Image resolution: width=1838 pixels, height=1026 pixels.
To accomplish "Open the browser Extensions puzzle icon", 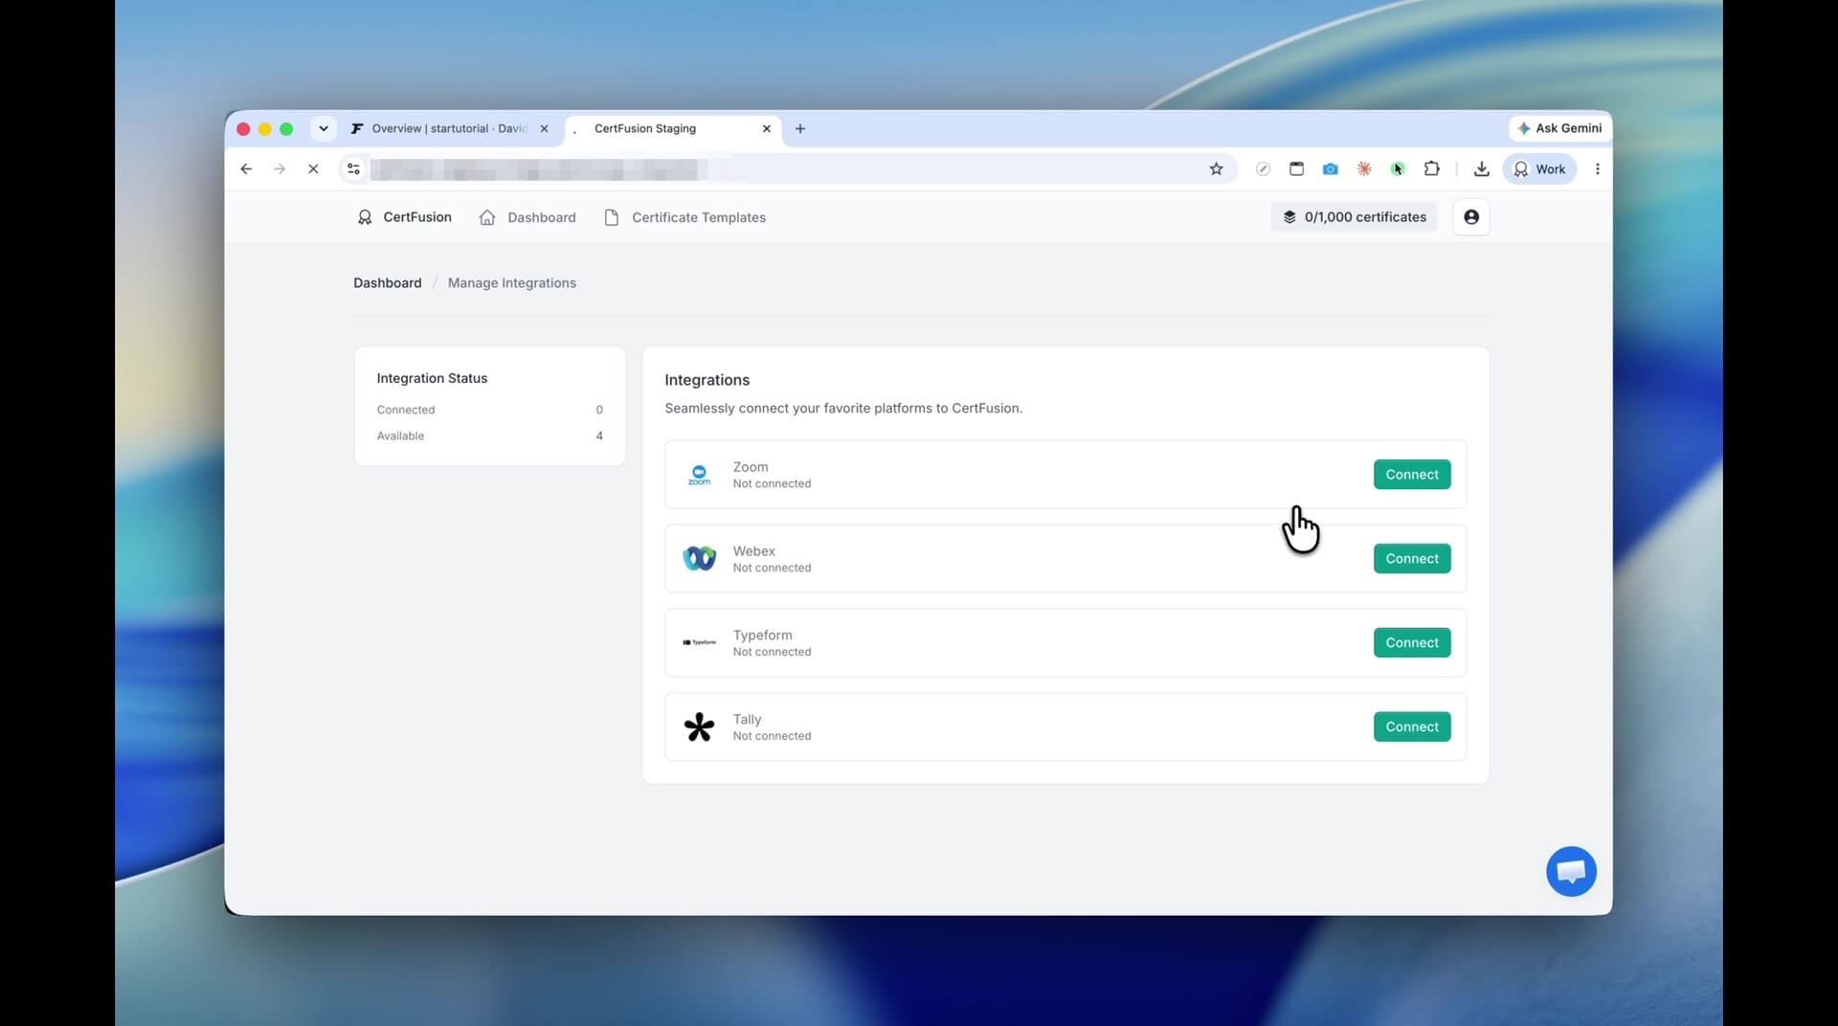I will pyautogui.click(x=1431, y=168).
